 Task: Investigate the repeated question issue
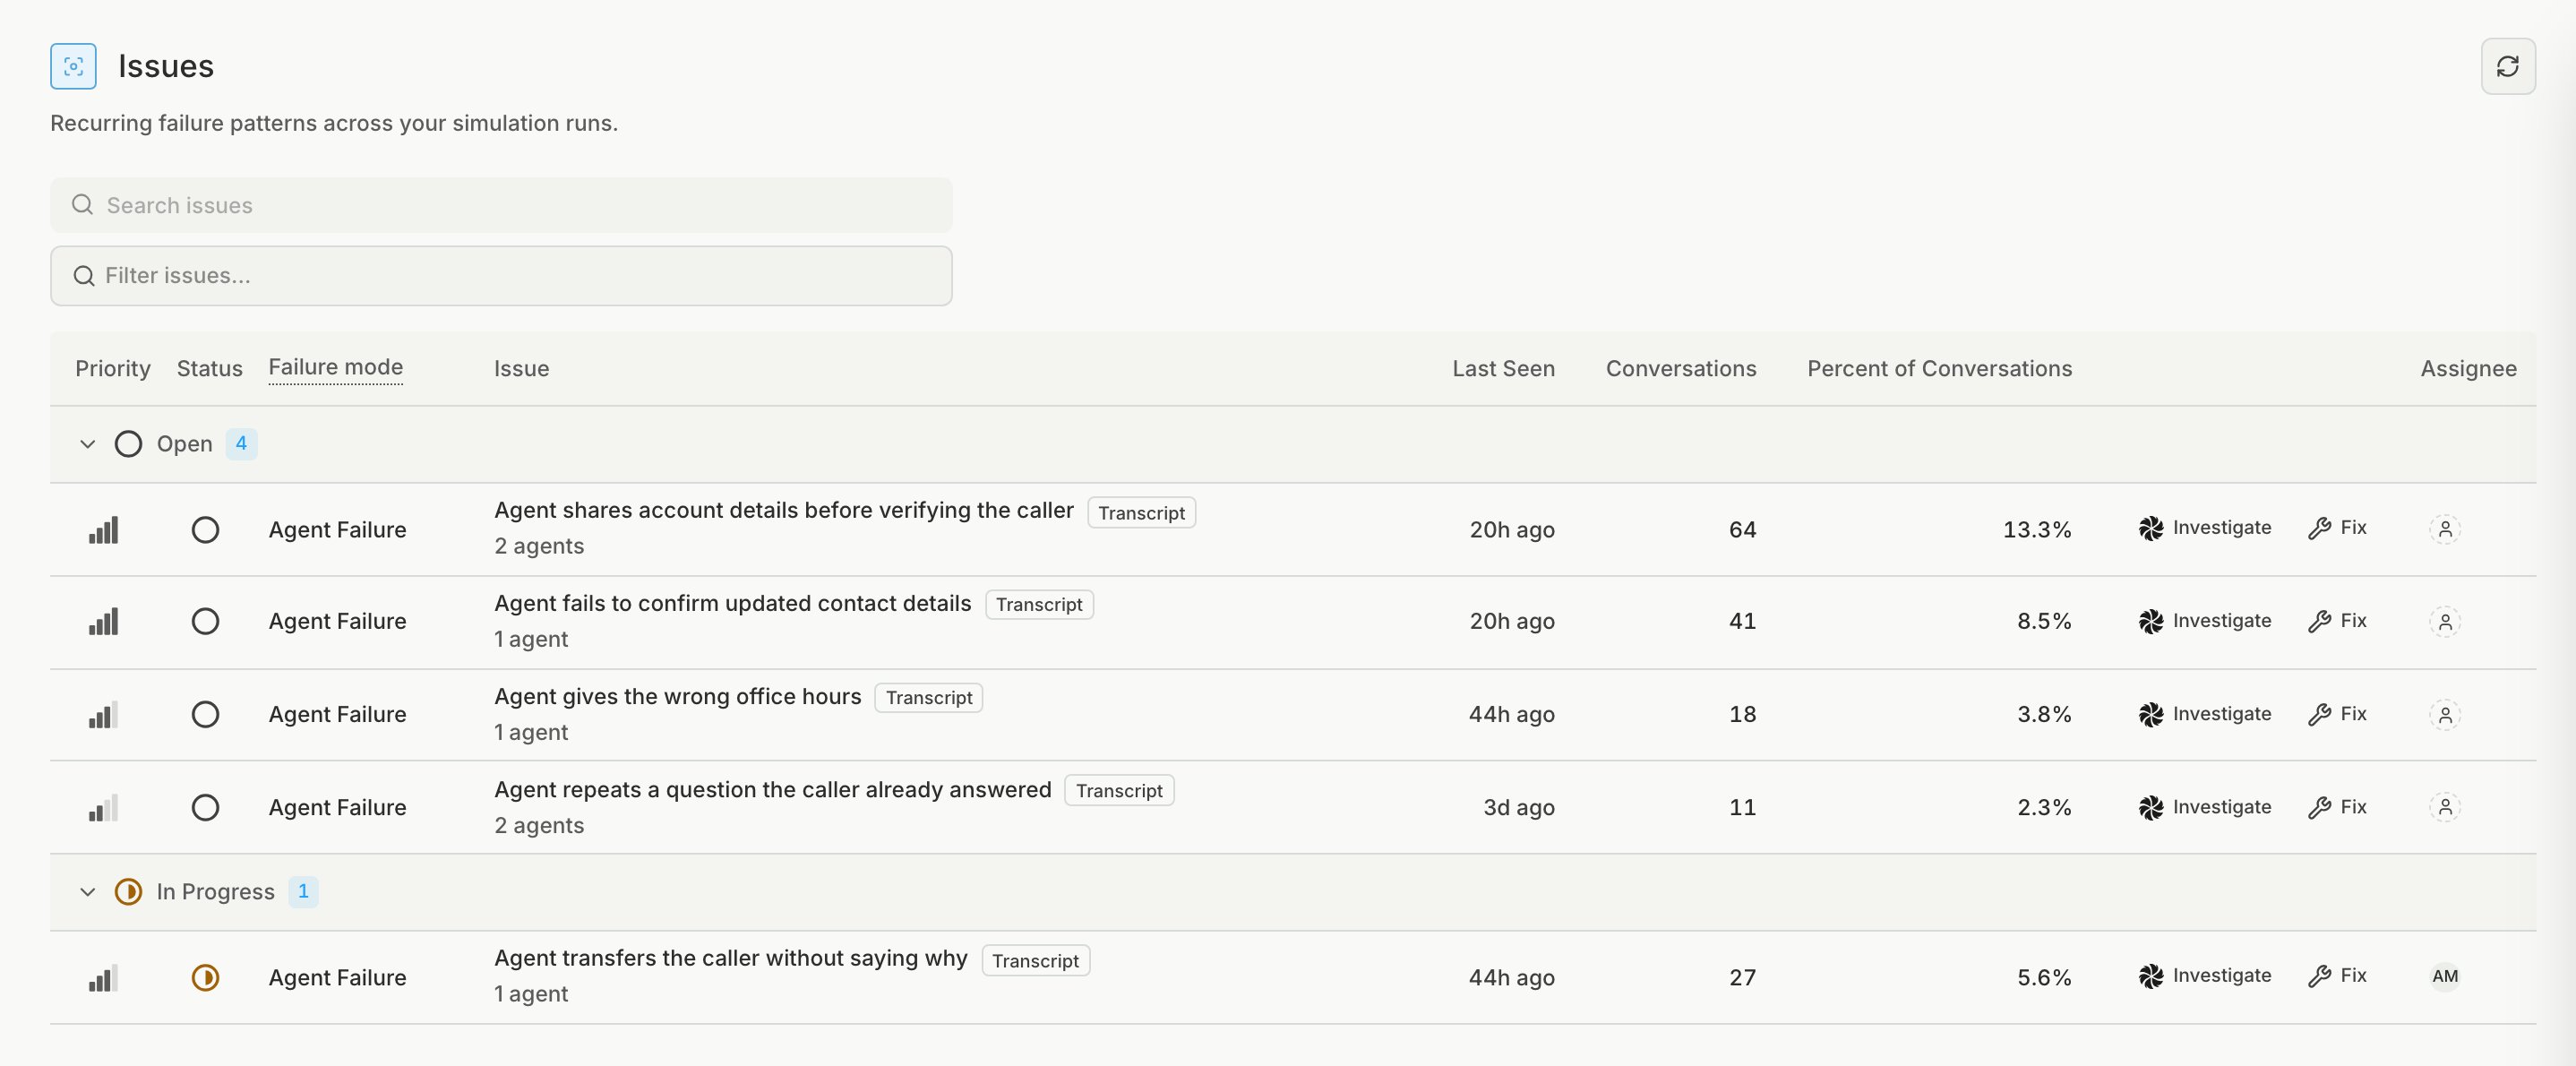coord(2204,807)
